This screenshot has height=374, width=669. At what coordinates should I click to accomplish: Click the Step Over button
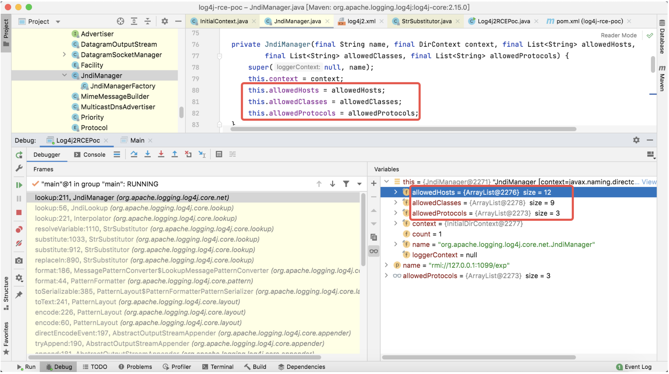click(x=134, y=155)
